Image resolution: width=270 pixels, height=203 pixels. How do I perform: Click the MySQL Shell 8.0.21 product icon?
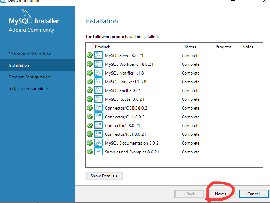click(98, 90)
